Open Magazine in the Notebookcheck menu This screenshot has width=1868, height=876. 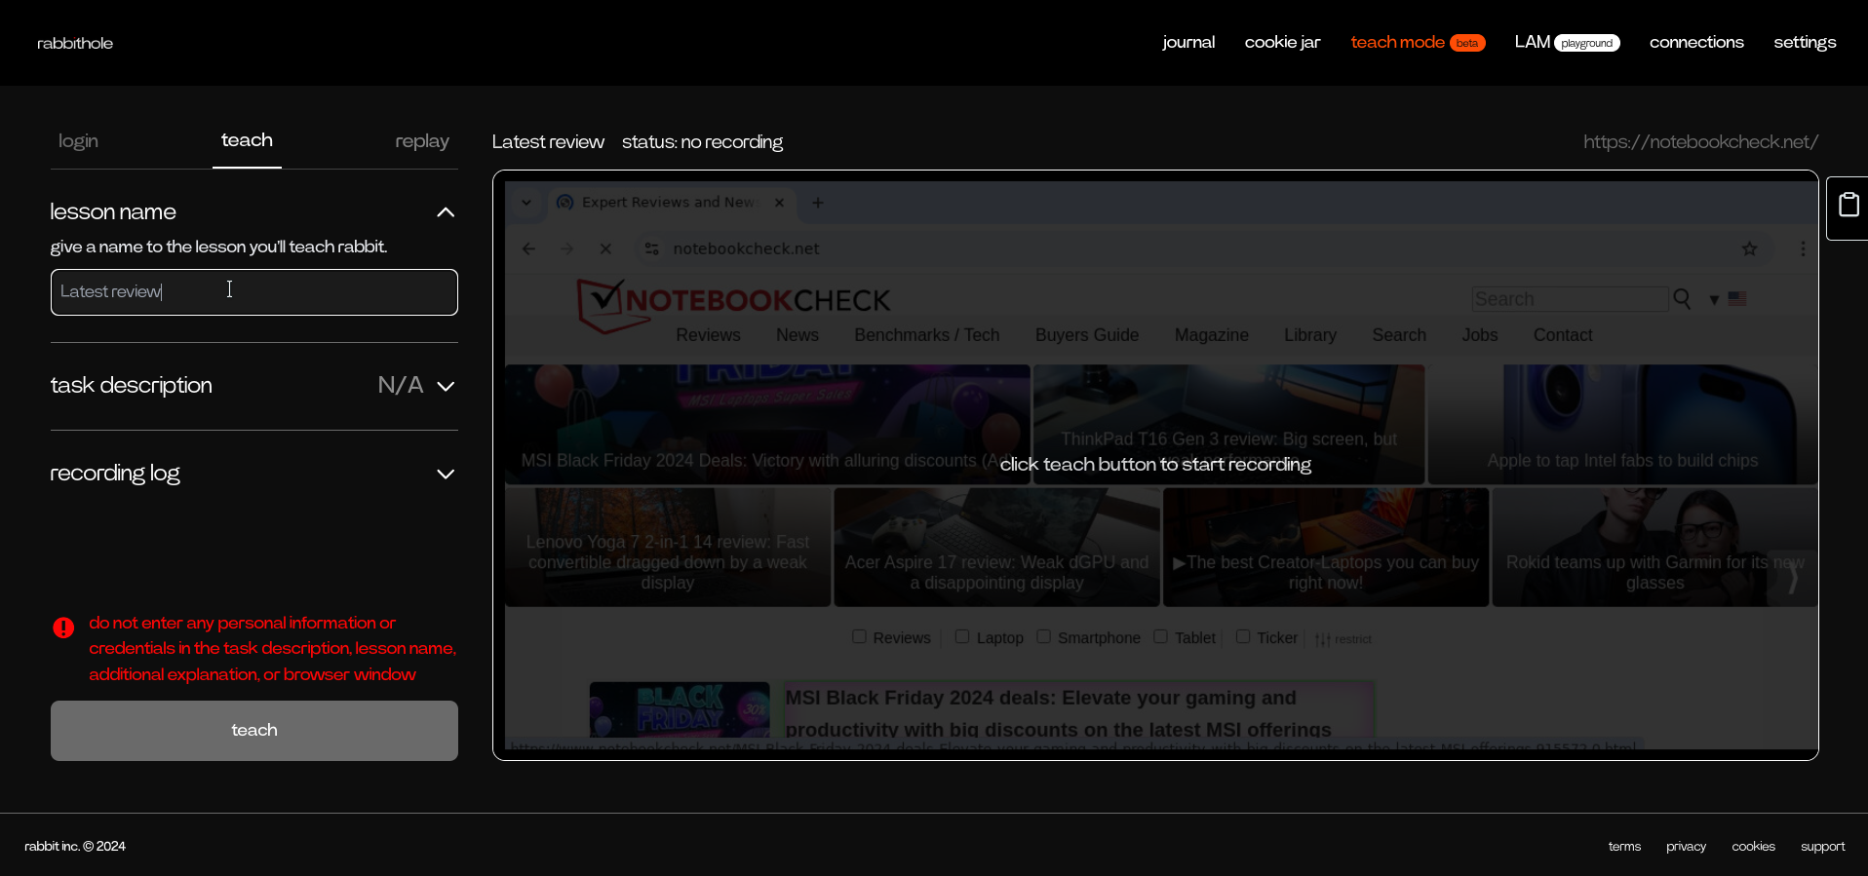(x=1212, y=335)
